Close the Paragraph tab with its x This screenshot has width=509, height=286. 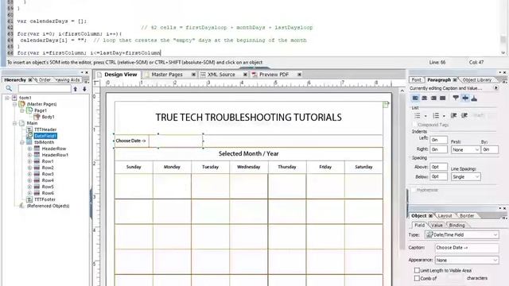pyautogui.click(x=455, y=79)
